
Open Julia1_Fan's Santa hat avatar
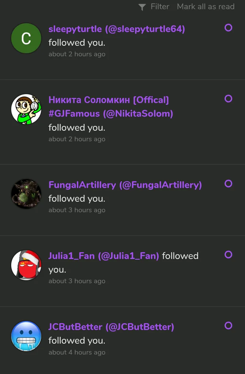(x=26, y=265)
